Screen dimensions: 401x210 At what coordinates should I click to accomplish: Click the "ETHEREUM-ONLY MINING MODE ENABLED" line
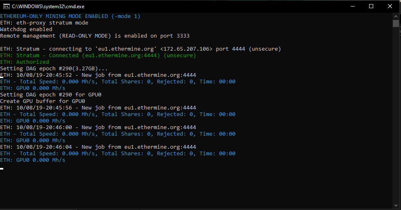[69, 16]
